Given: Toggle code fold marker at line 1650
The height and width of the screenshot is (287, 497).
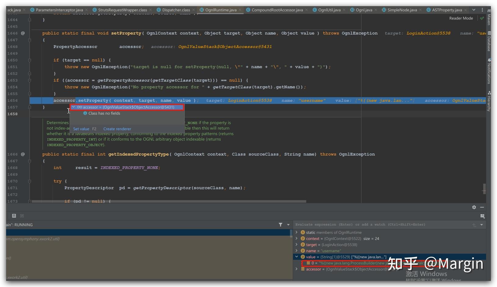Looking at the screenshot, I should (x=30, y=60).
